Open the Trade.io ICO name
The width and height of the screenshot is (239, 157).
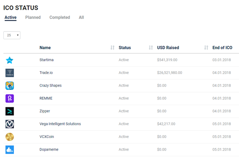[x=46, y=73]
